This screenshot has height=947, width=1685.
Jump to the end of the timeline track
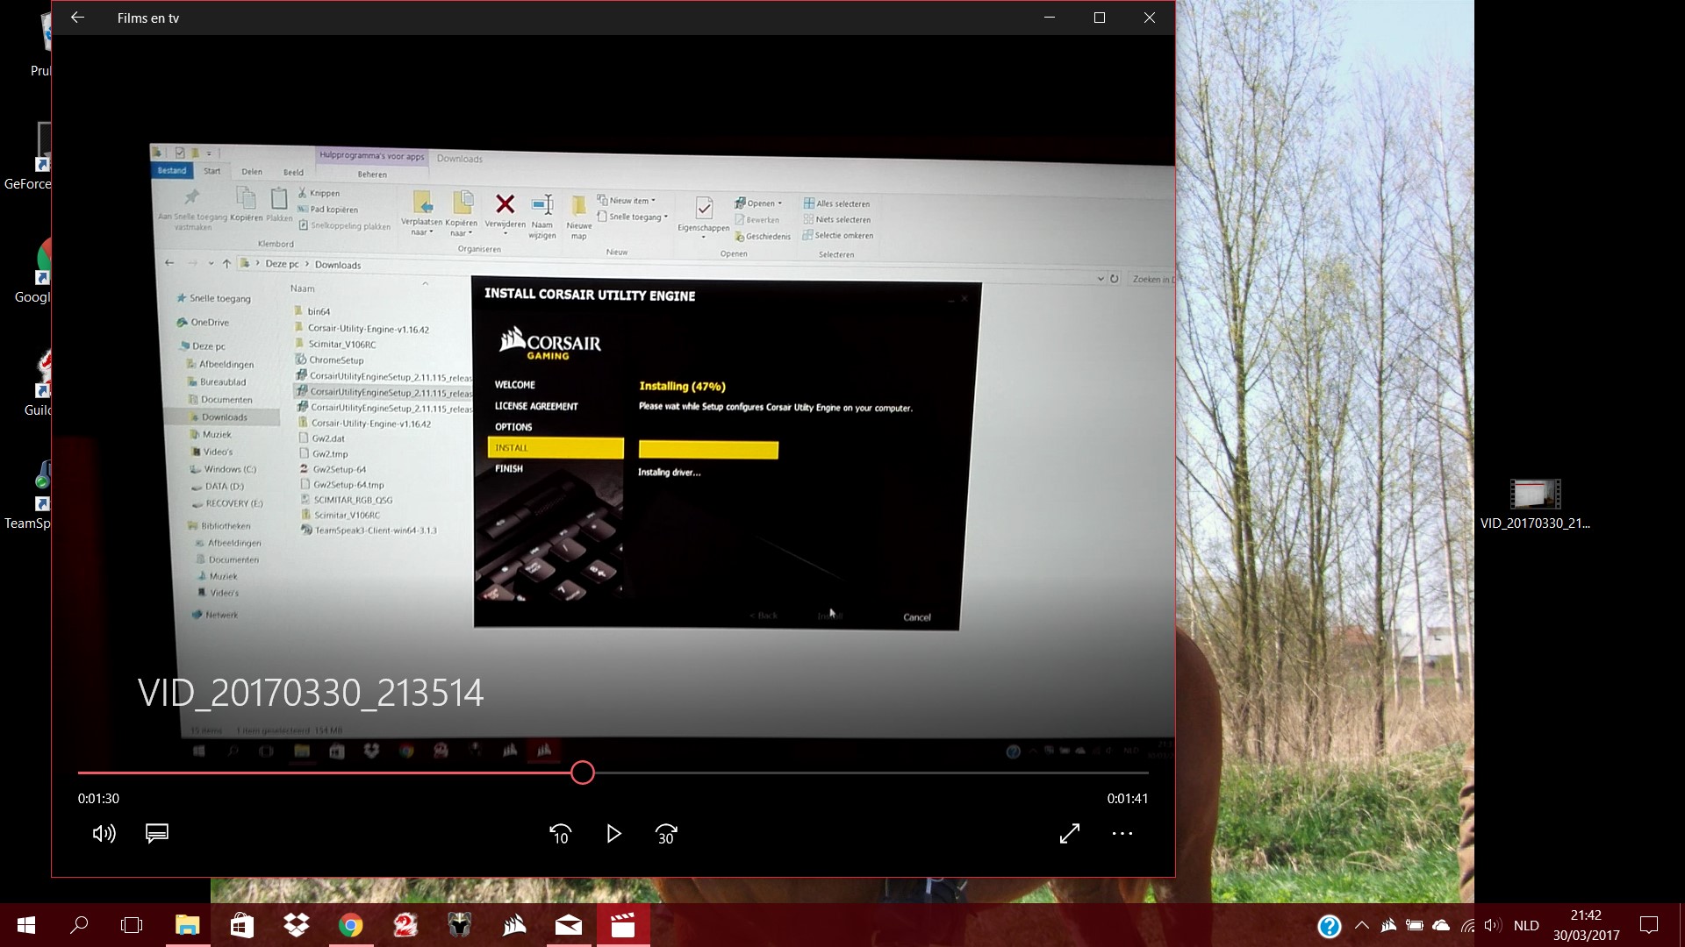tap(1146, 773)
